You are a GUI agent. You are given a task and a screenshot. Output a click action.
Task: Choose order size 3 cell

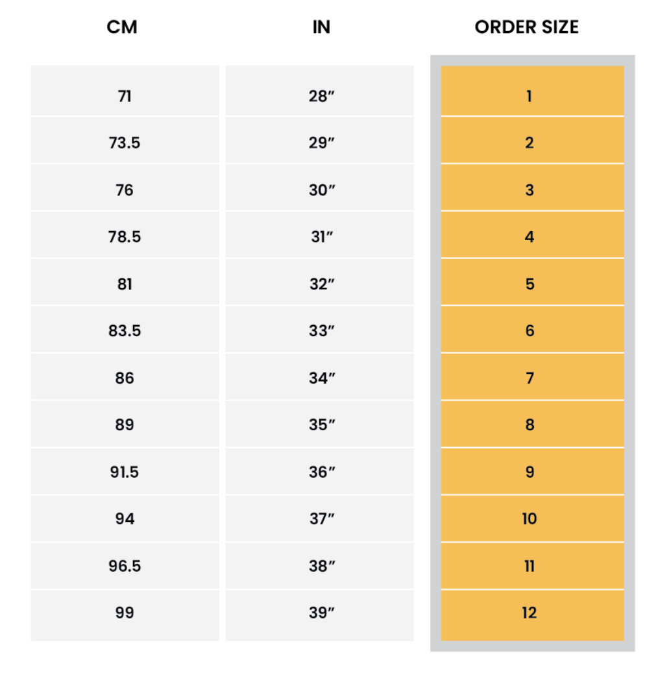coord(530,190)
